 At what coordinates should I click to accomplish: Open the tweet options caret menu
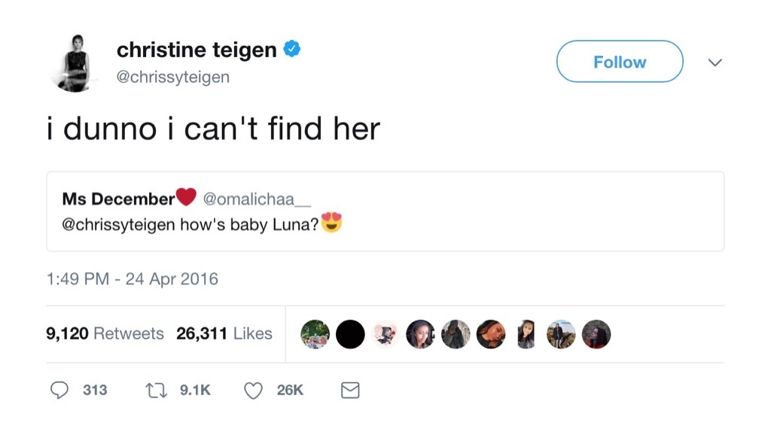tap(715, 62)
